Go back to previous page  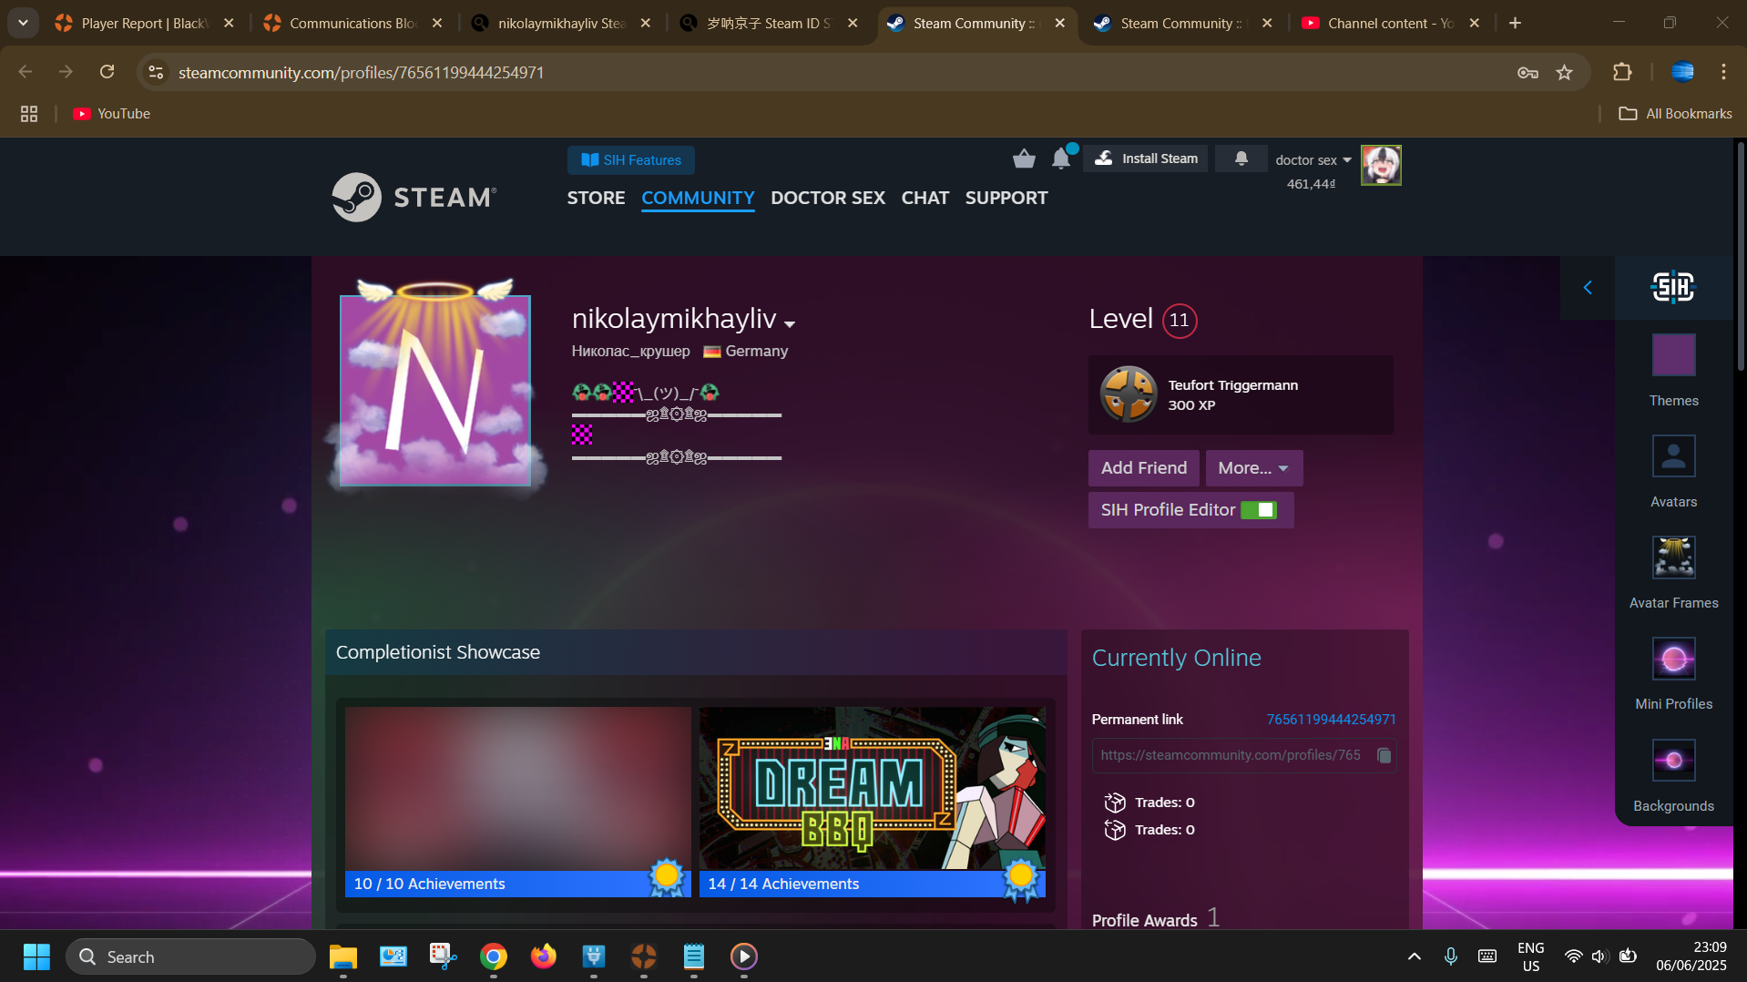[26, 72]
